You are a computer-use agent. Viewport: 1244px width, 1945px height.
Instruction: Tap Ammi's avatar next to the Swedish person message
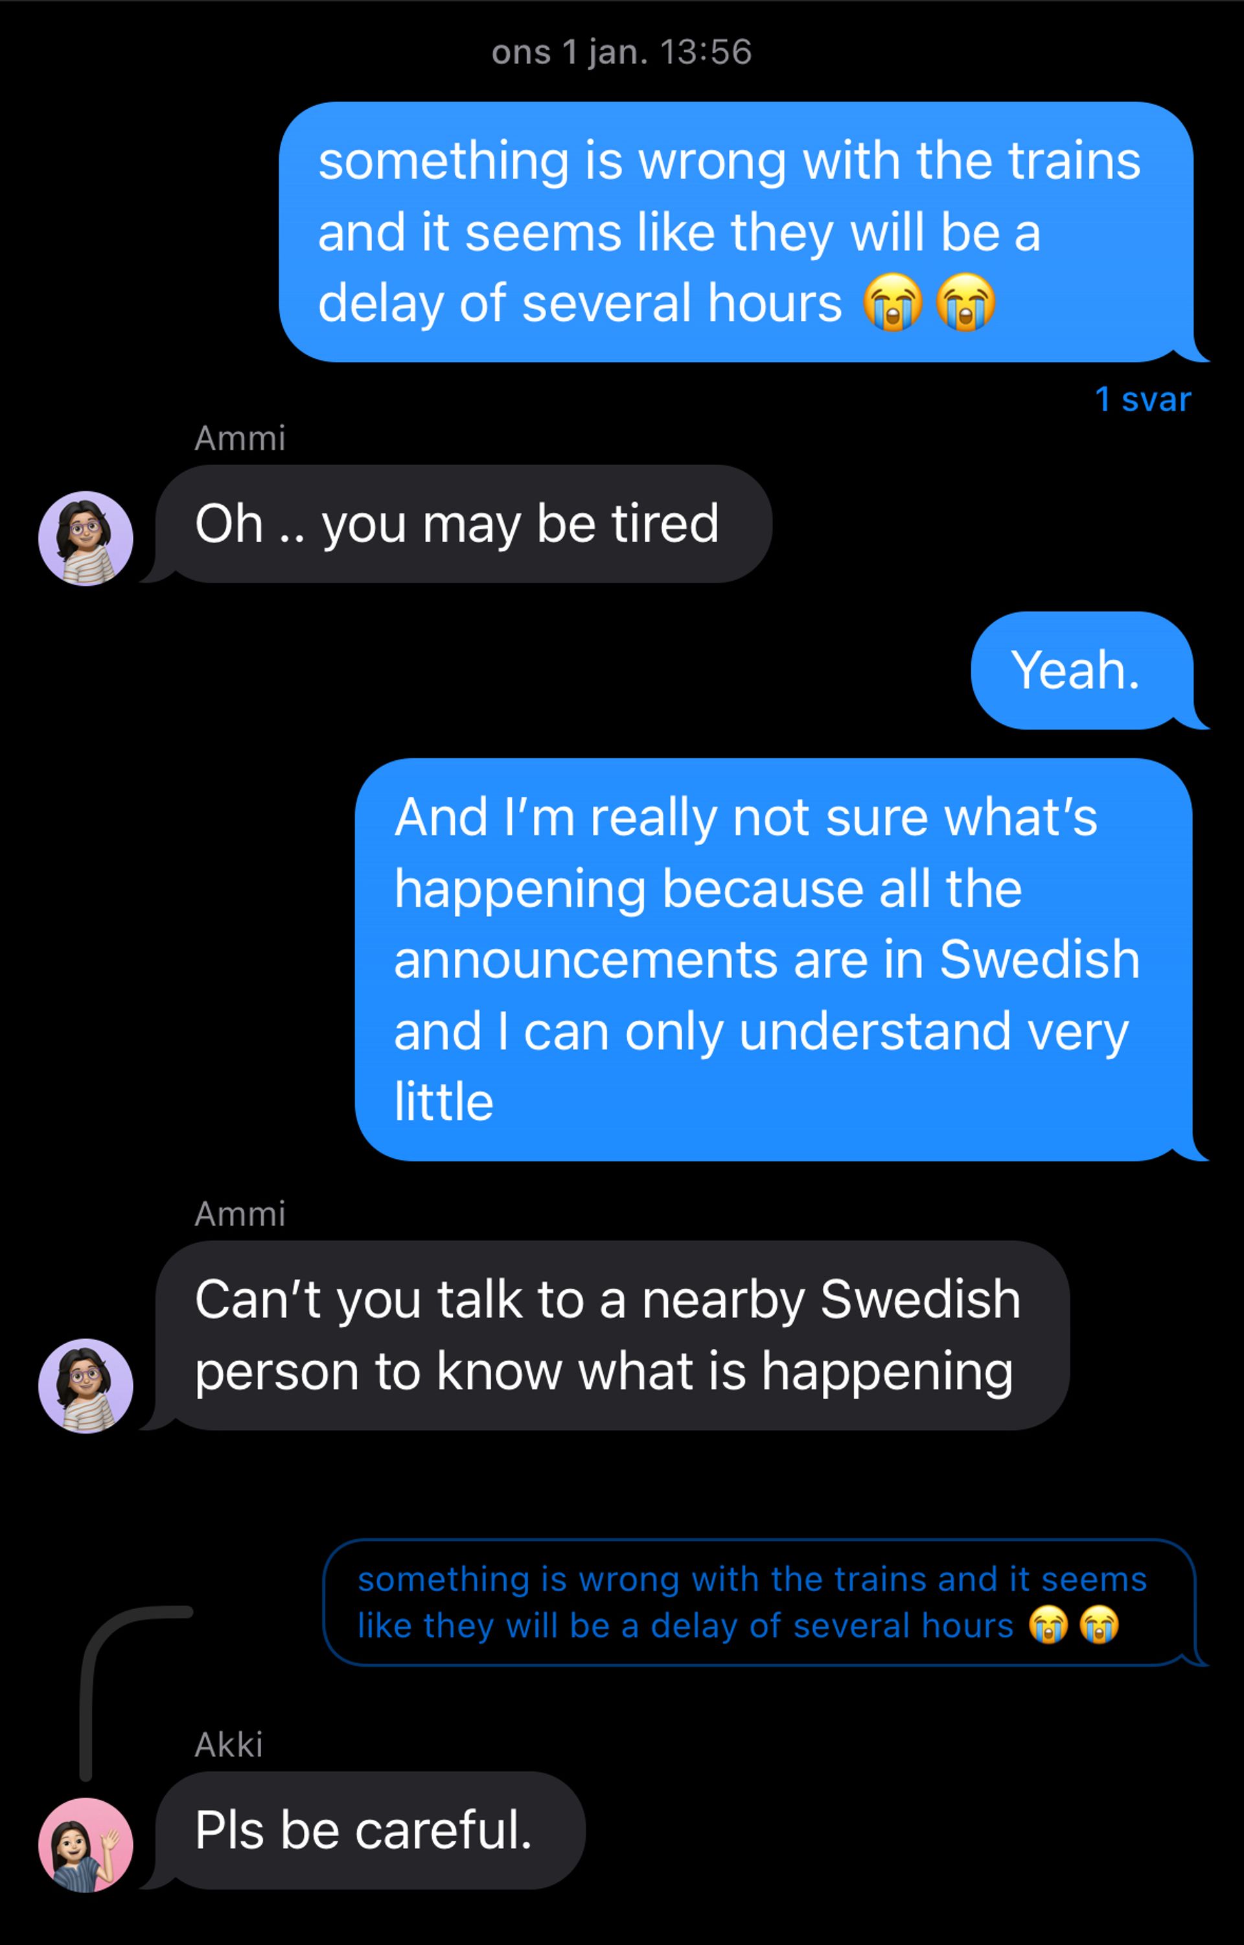coord(86,1386)
